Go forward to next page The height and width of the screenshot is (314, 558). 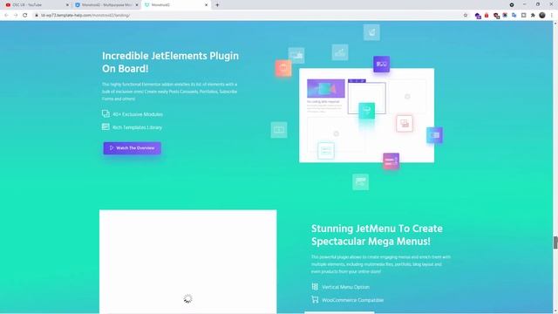coord(16,16)
